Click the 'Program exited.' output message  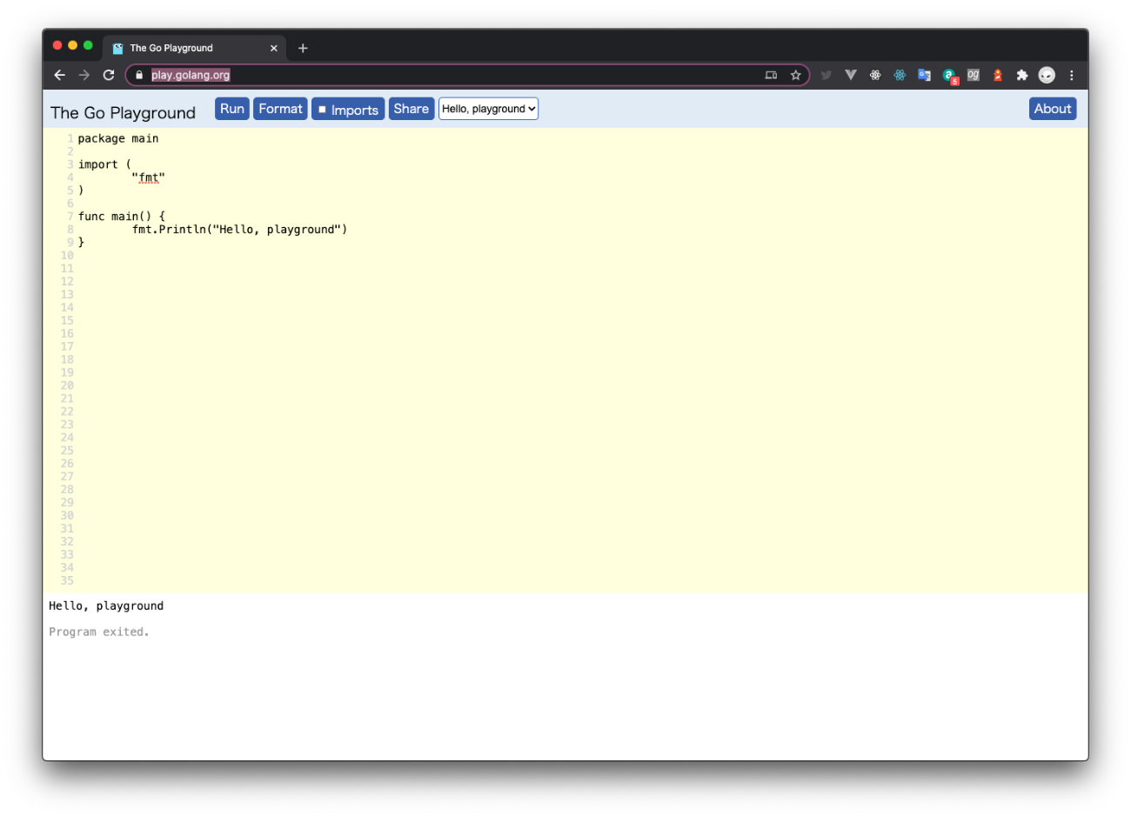tap(99, 632)
